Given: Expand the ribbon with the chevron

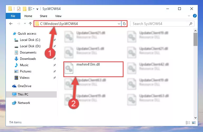Looking at the screenshot, I should tap(189, 16).
